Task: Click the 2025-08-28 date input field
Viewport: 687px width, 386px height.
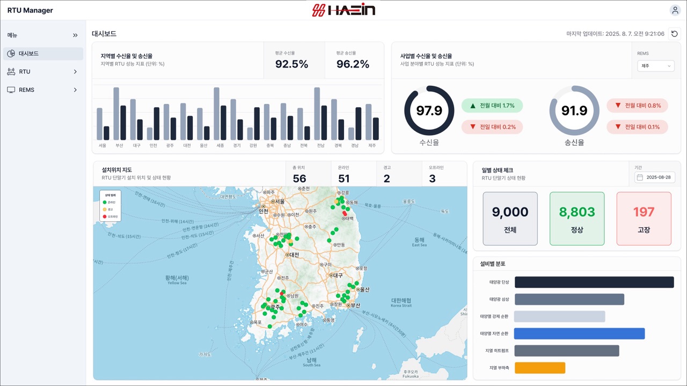Action: [655, 177]
